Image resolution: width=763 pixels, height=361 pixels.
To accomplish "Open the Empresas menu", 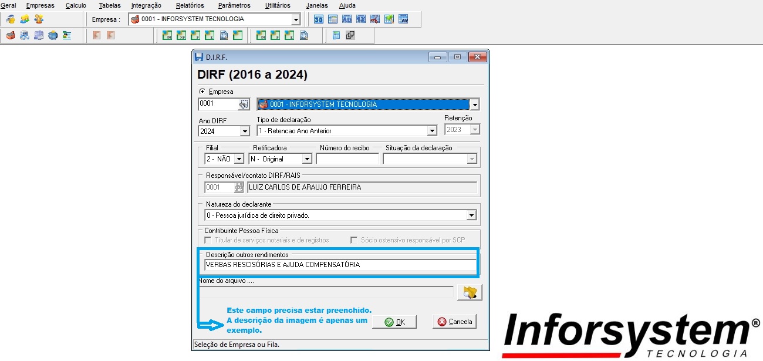I will click(40, 5).
